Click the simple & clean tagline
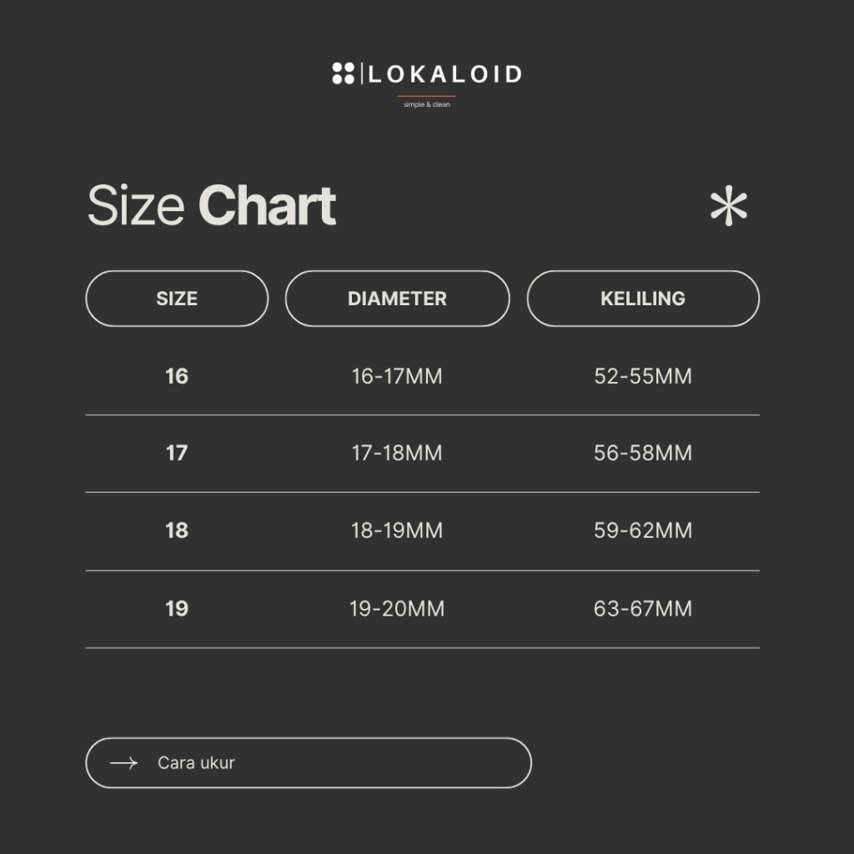This screenshot has width=854, height=854. click(427, 104)
